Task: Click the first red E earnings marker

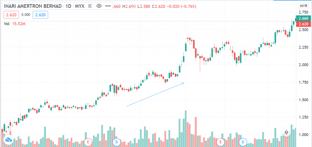Action: tap(88, 142)
